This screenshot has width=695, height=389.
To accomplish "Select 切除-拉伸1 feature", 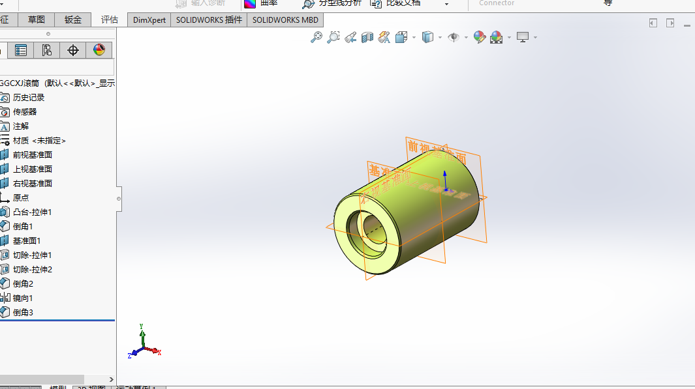I will [32, 255].
